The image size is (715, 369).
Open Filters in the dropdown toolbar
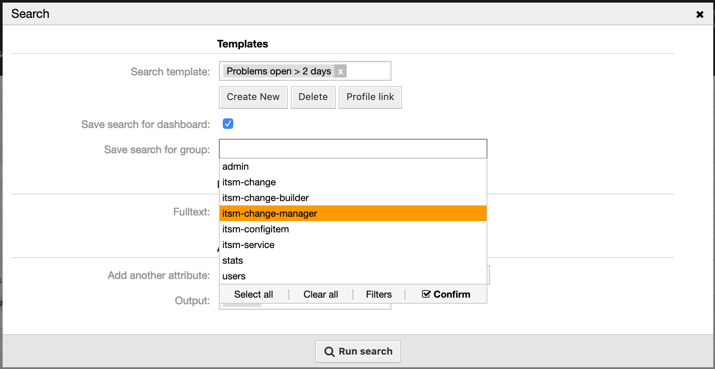[x=378, y=295]
